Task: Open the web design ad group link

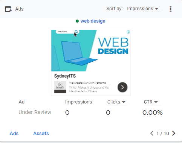Action: tap(93, 21)
